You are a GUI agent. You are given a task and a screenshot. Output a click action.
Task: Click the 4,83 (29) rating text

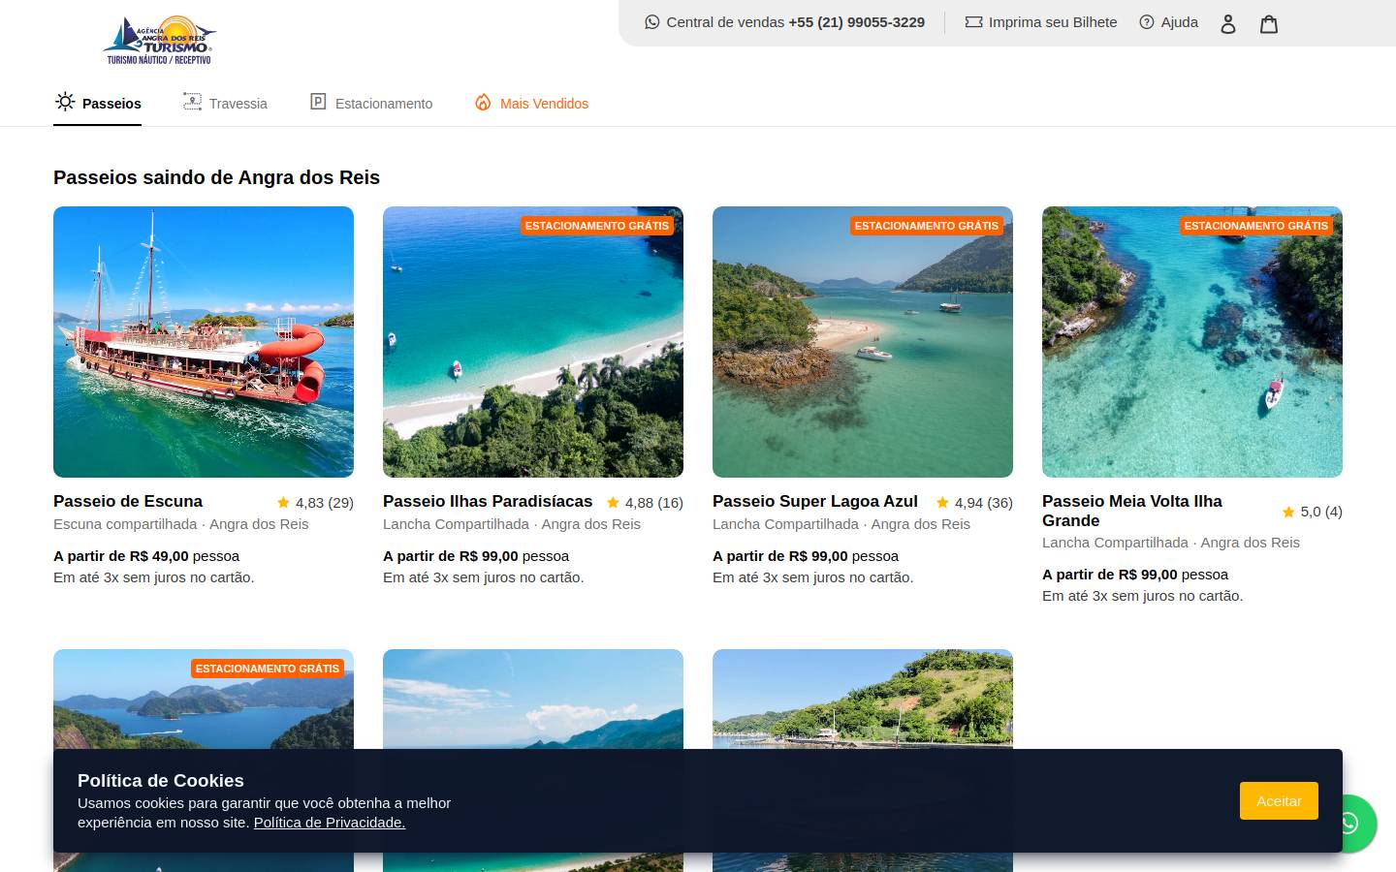point(325,503)
